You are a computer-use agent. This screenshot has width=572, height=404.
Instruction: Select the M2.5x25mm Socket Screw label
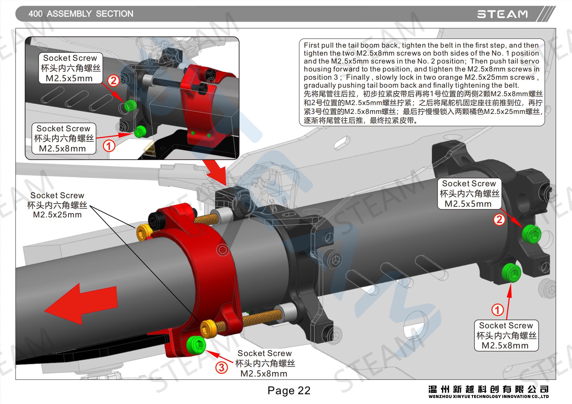57,205
